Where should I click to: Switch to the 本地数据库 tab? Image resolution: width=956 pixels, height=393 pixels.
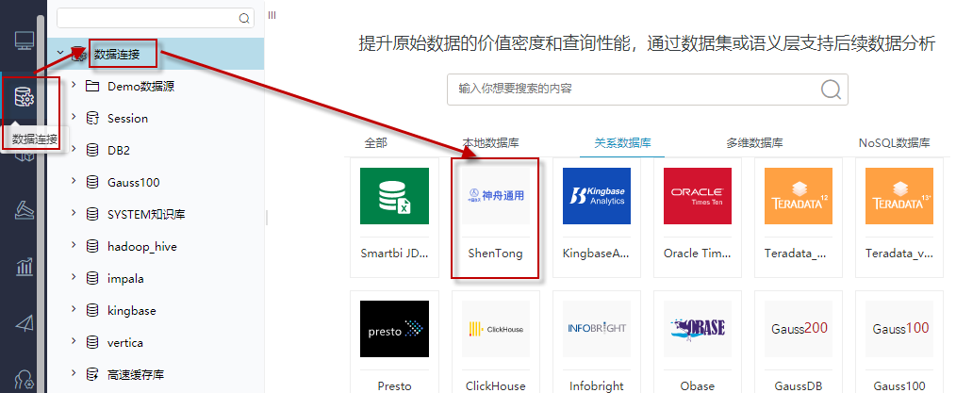[x=491, y=143]
